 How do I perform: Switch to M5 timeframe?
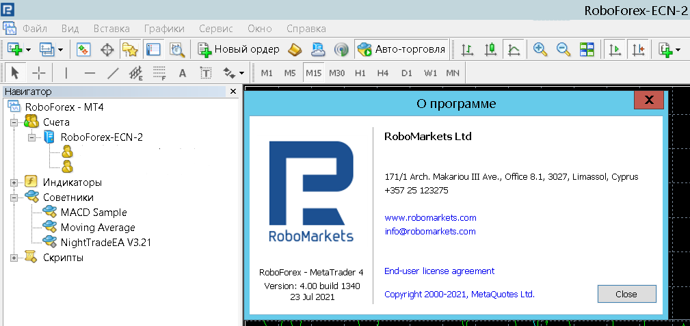click(x=289, y=73)
